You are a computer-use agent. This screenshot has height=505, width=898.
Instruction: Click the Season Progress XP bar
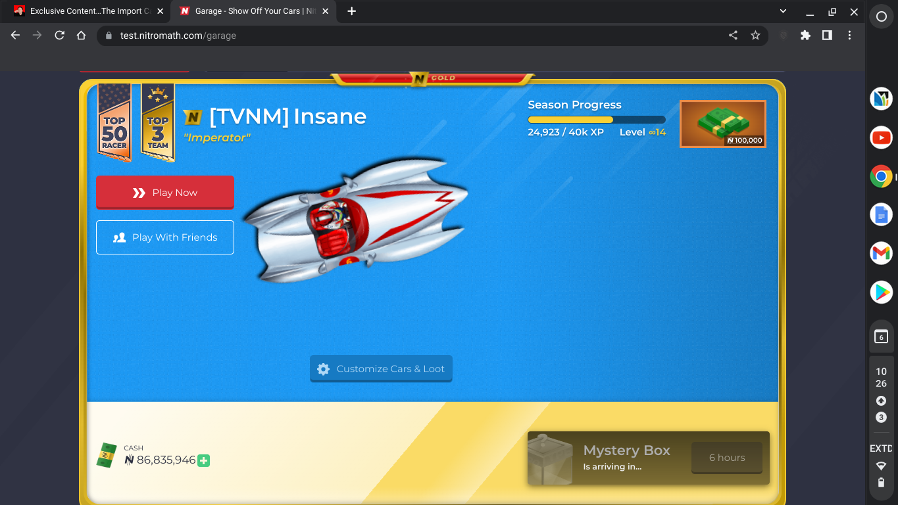point(597,120)
